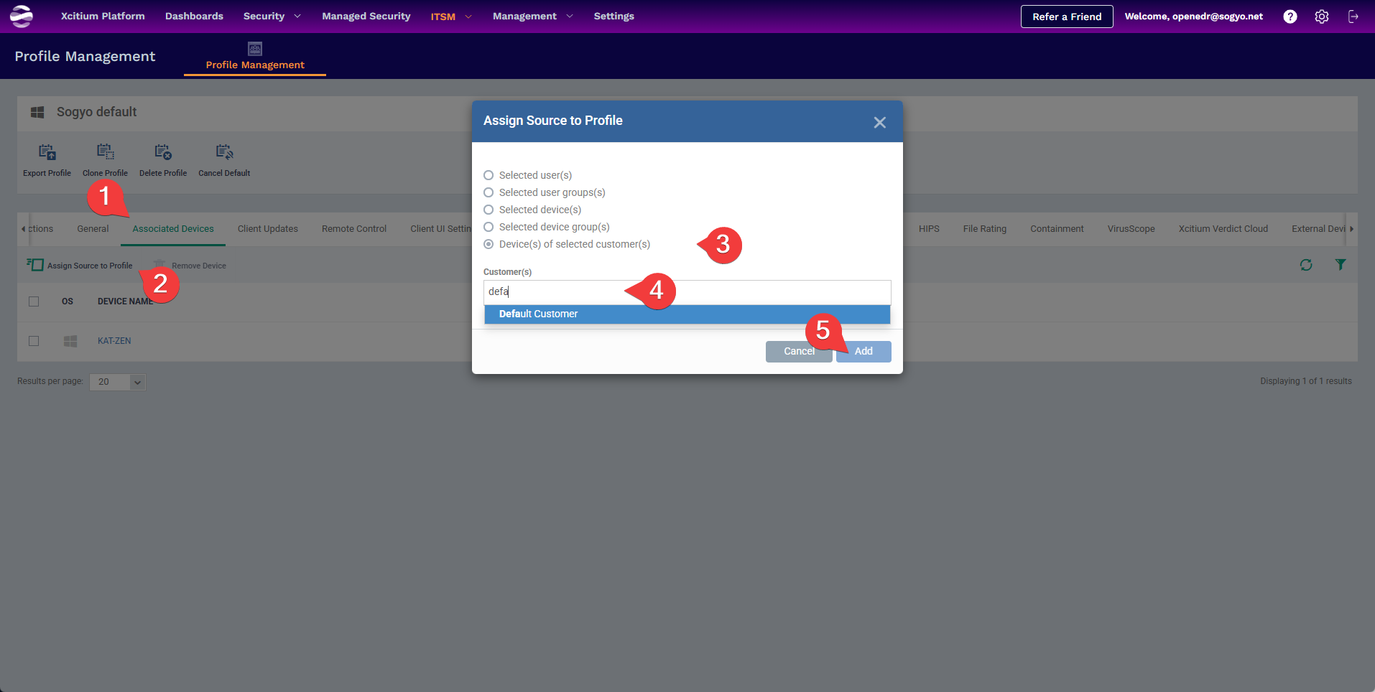
Task: Open the KAT-ZEN device link
Action: (x=114, y=341)
